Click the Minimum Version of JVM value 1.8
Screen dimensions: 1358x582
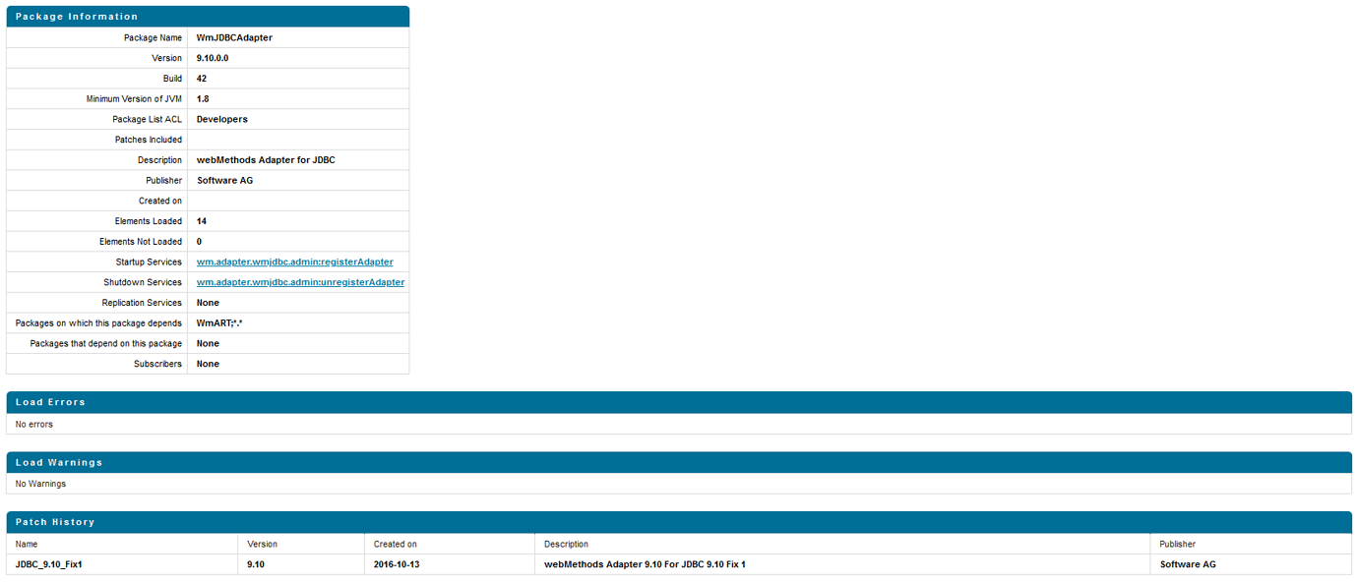click(203, 99)
